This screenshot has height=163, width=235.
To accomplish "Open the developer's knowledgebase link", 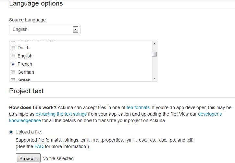I will pyautogui.click(x=116, y=117).
